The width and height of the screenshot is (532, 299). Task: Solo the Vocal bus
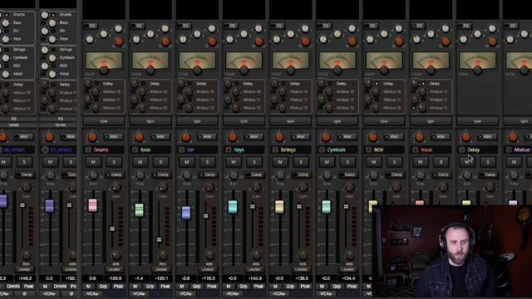click(441, 162)
